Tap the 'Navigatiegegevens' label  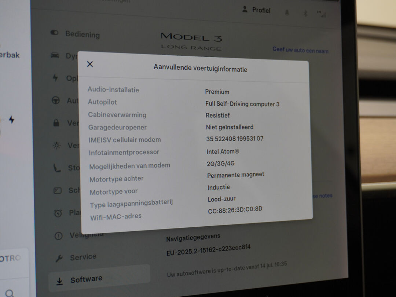pyautogui.click(x=193, y=237)
